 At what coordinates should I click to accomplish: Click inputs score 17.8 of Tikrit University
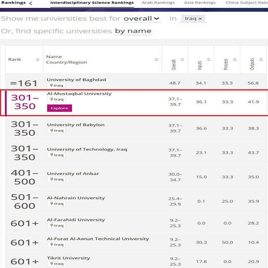[201, 262]
